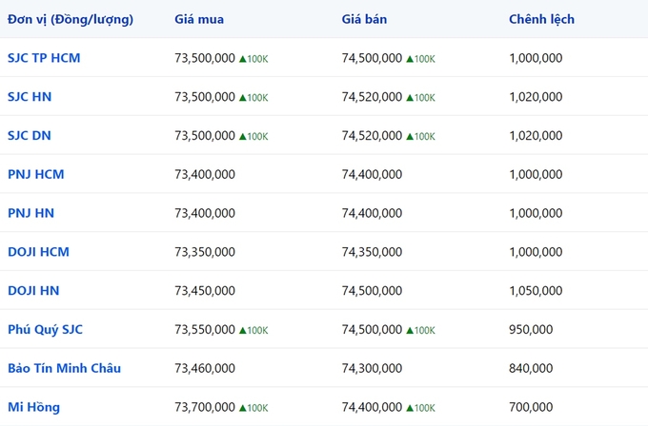This screenshot has height=426, width=648.
Task: Select DOJI HN buy price 73,450,000
Action: [205, 291]
